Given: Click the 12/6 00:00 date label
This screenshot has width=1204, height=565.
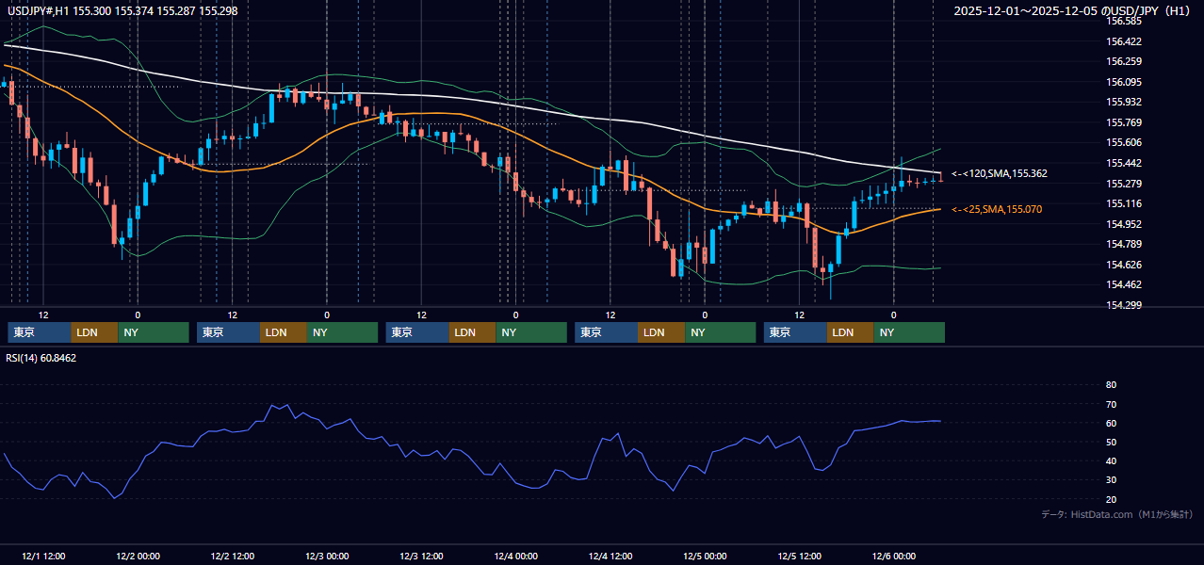Looking at the screenshot, I should click(x=894, y=557).
